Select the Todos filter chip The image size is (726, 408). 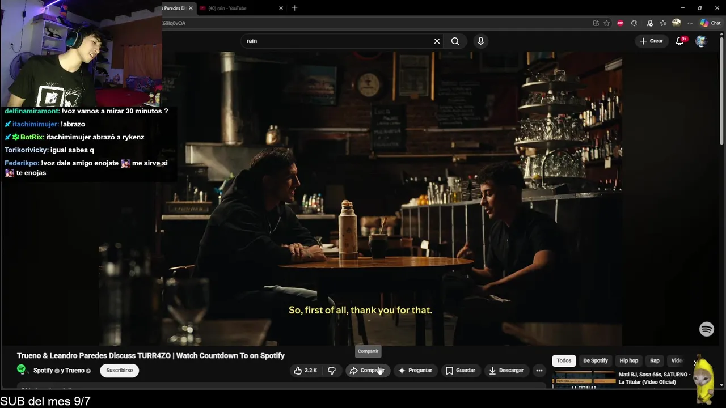[x=564, y=360]
